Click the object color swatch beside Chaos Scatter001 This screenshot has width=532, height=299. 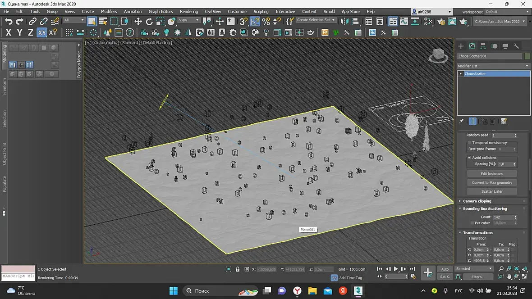tap(527, 56)
